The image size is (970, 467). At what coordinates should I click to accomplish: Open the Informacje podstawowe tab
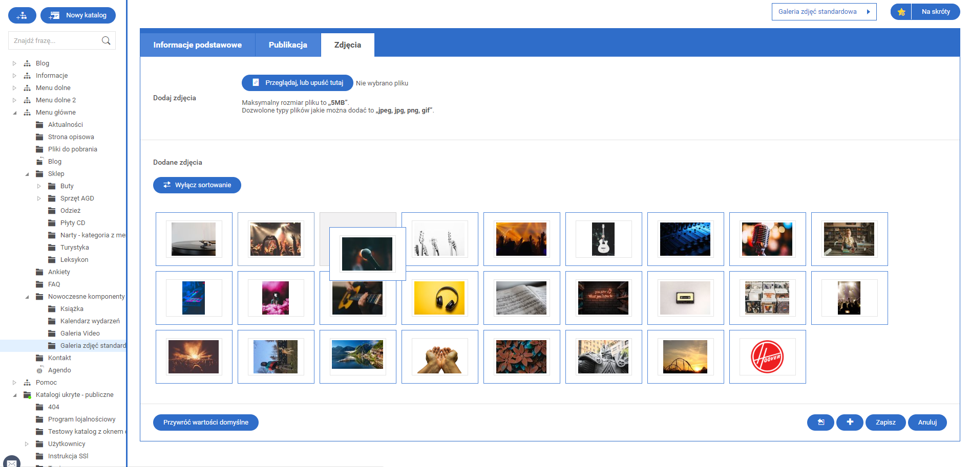click(x=197, y=45)
